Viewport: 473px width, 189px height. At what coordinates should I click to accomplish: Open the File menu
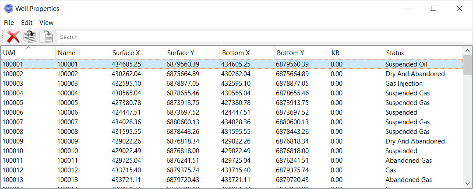pyautogui.click(x=9, y=23)
